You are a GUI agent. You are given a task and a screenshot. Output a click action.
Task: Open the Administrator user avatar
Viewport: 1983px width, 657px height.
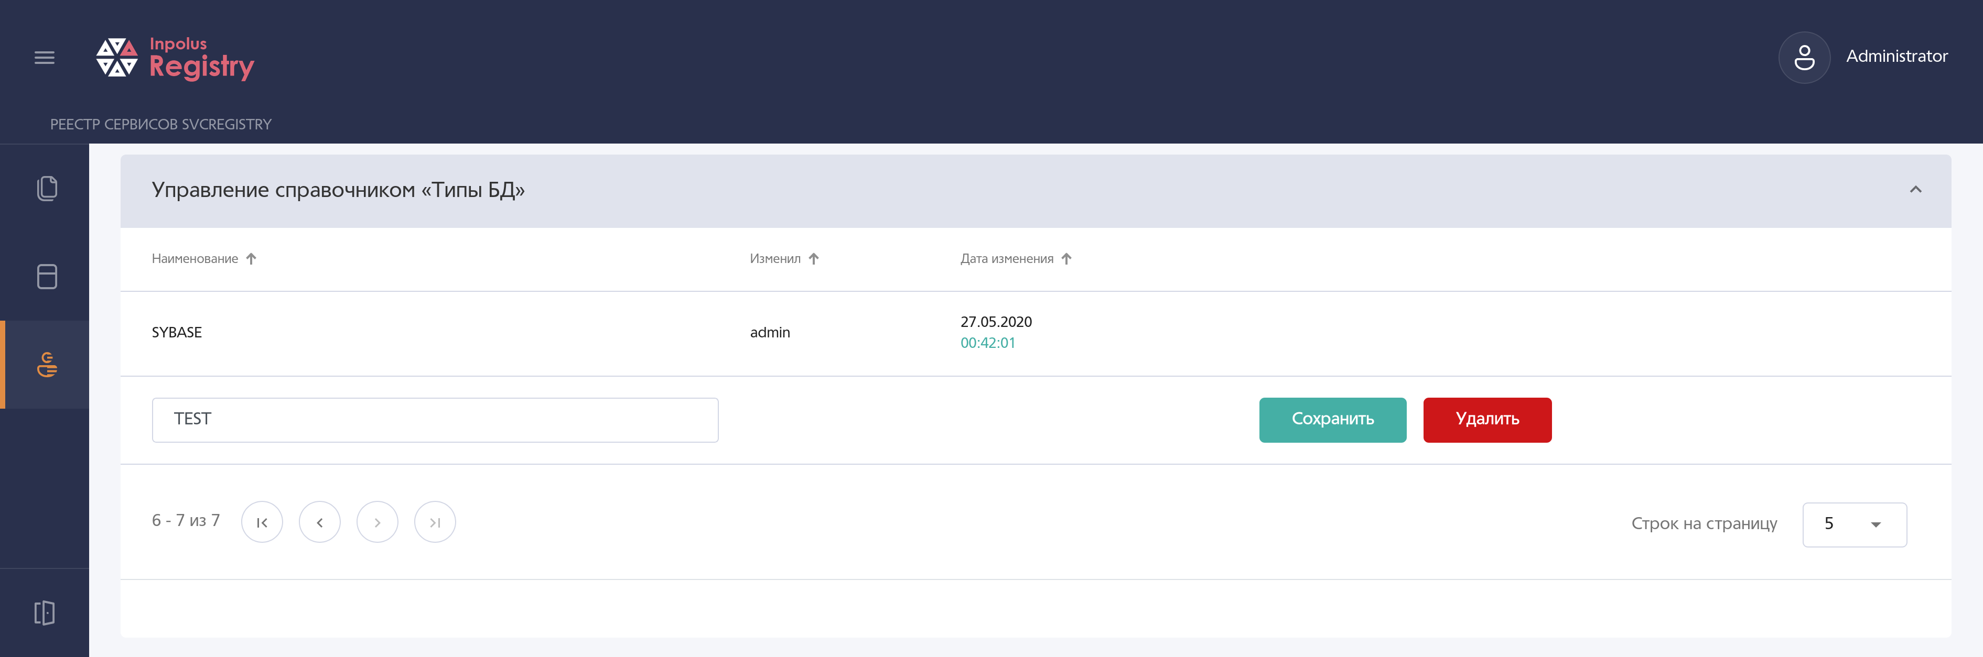click(x=1804, y=58)
